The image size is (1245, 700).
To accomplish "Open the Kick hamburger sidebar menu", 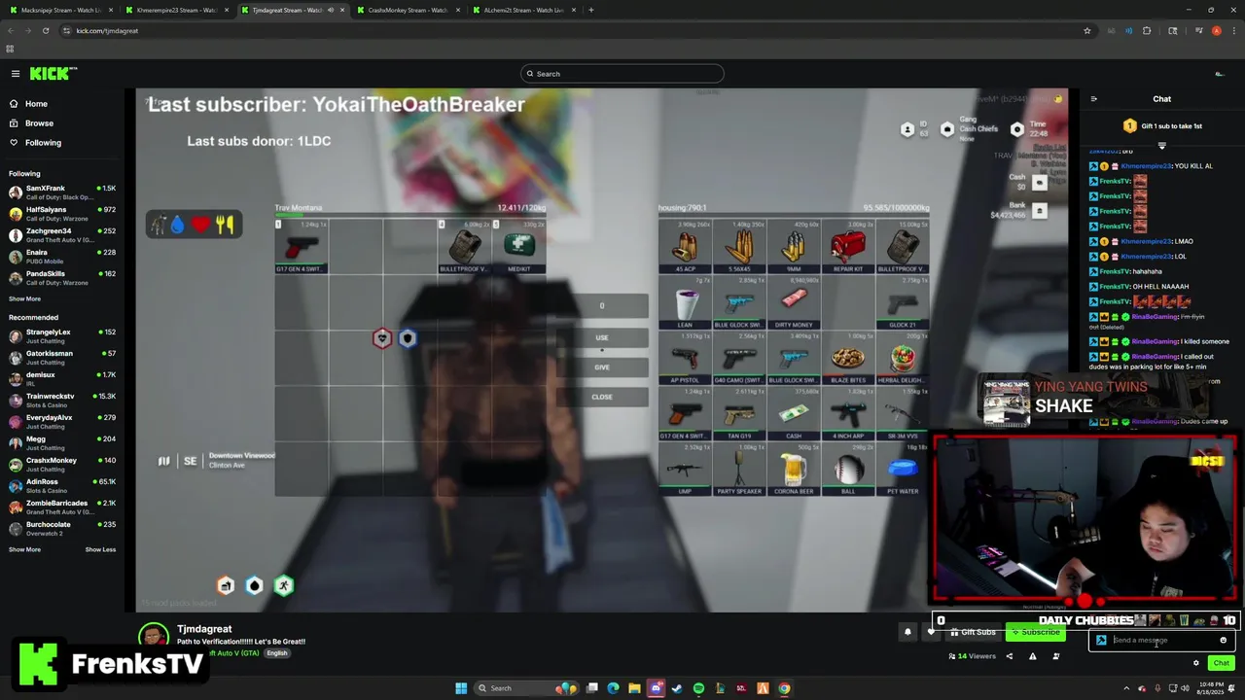I will tap(15, 74).
